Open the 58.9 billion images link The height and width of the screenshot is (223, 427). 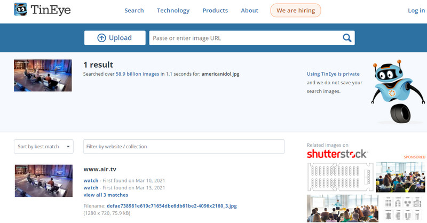pyautogui.click(x=138, y=74)
